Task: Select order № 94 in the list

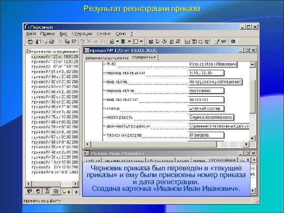Action: coord(55,77)
